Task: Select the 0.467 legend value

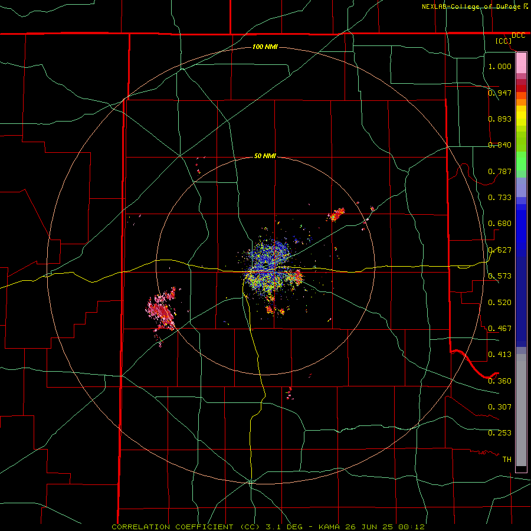Action: click(500, 328)
